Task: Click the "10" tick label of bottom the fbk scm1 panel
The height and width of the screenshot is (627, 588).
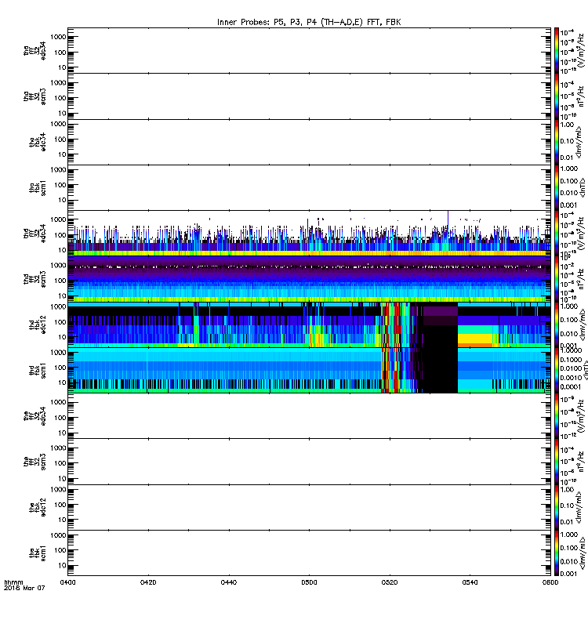Action: tap(63, 566)
